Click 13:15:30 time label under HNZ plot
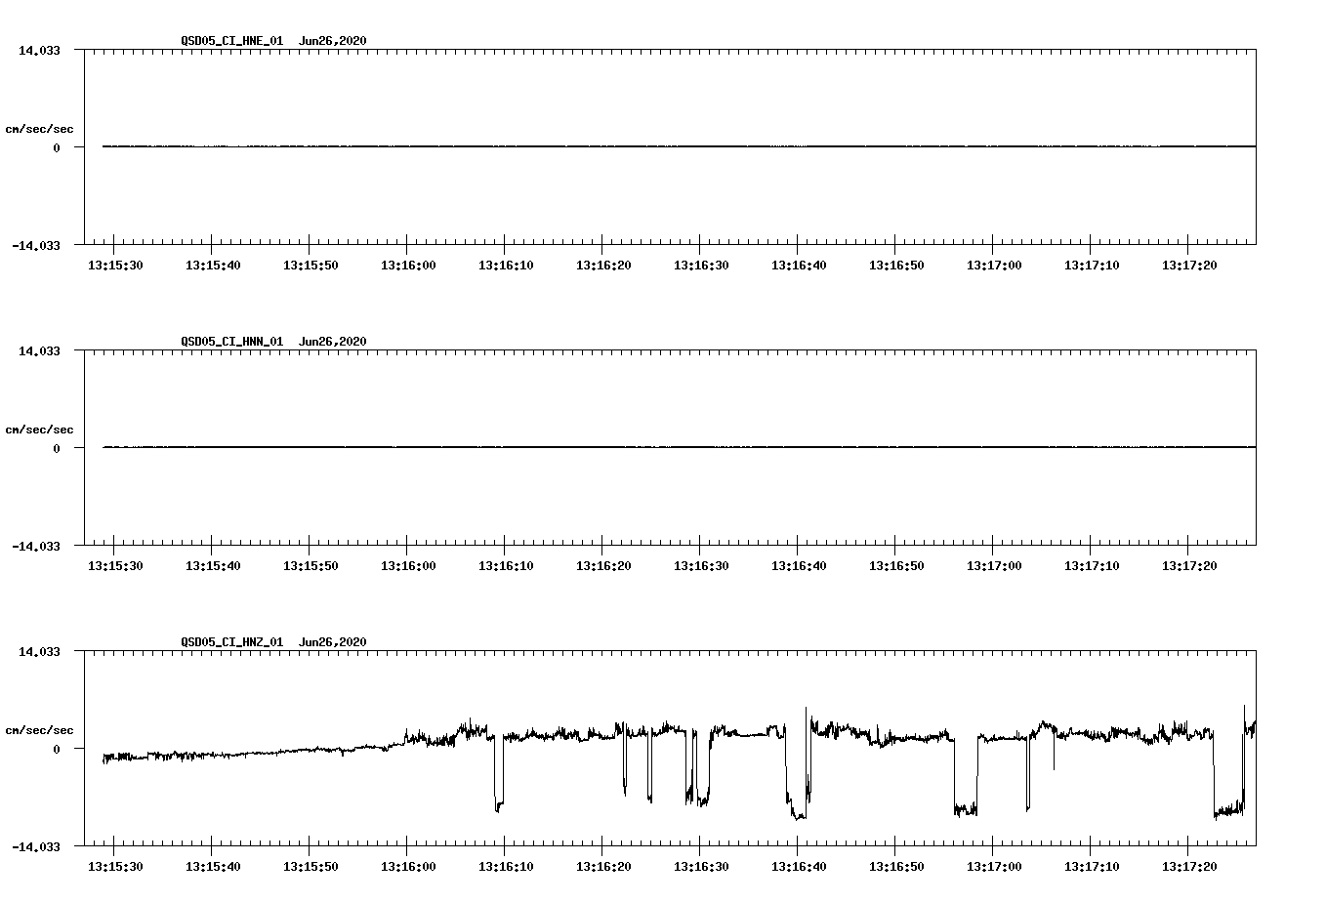The width and height of the screenshot is (1326, 902). tap(115, 867)
